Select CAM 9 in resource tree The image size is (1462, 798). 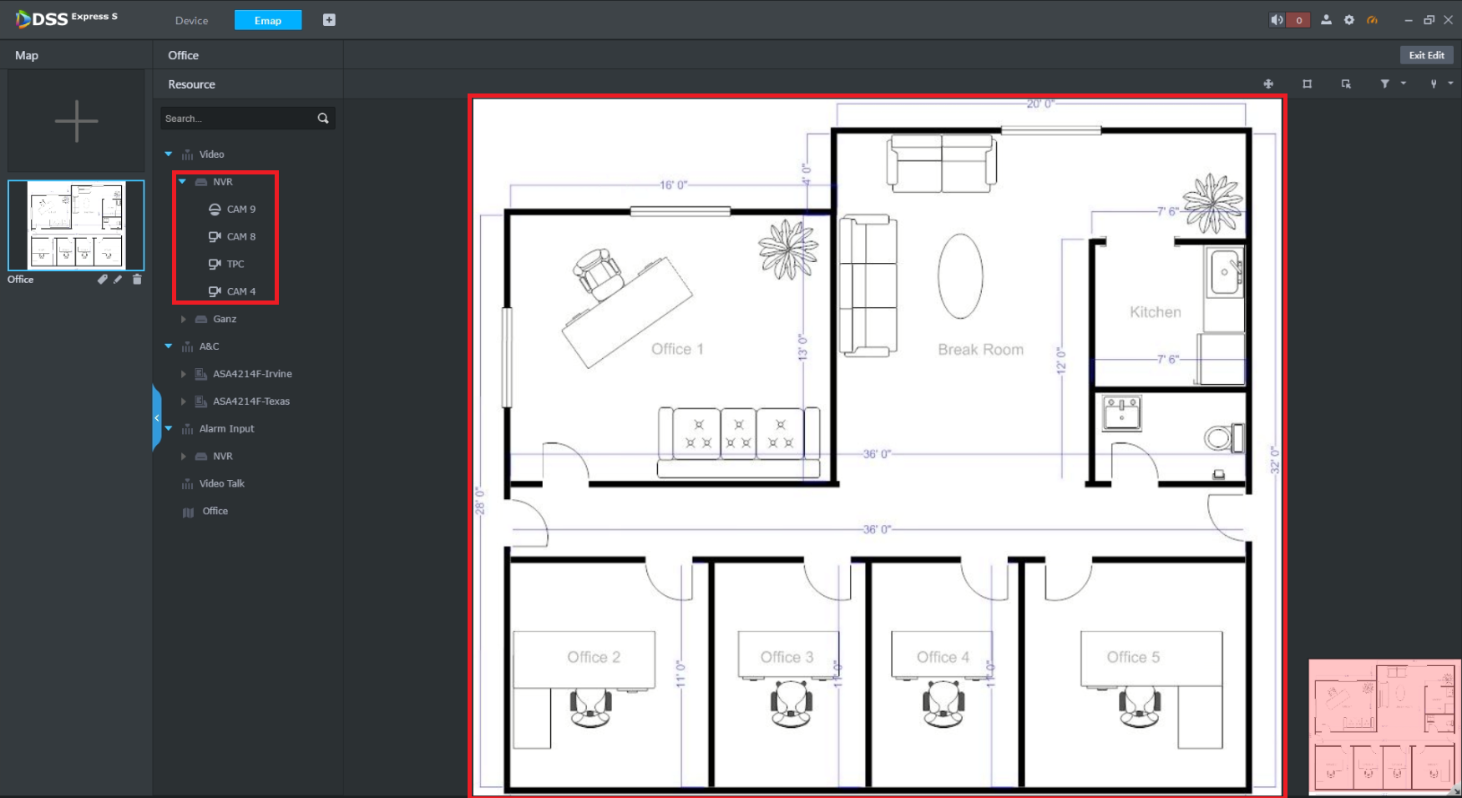241,210
